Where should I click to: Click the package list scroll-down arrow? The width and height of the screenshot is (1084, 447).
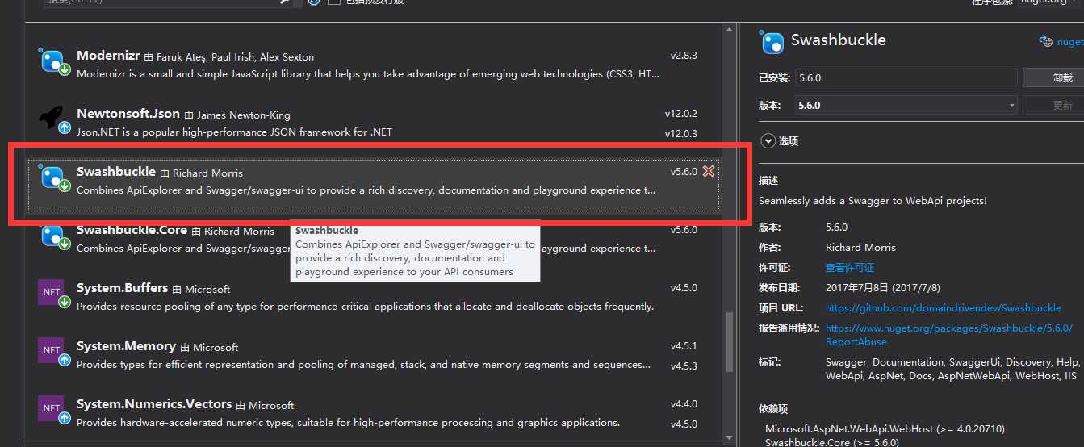tap(730, 437)
